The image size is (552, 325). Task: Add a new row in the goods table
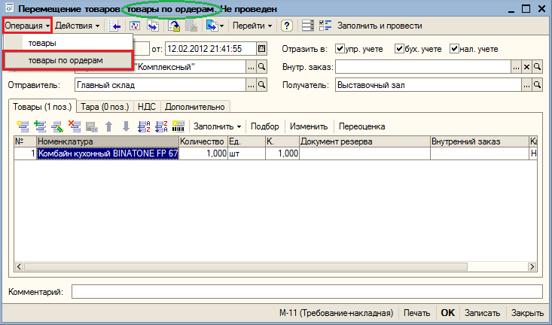click(23, 126)
